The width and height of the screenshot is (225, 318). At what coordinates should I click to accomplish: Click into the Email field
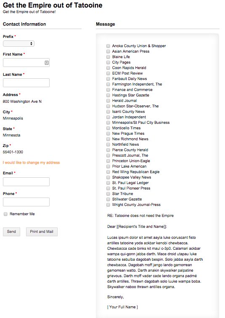click(x=26, y=182)
